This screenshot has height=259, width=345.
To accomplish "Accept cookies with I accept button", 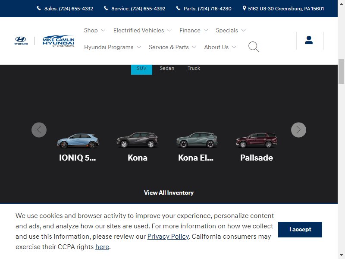I will pos(300,230).
